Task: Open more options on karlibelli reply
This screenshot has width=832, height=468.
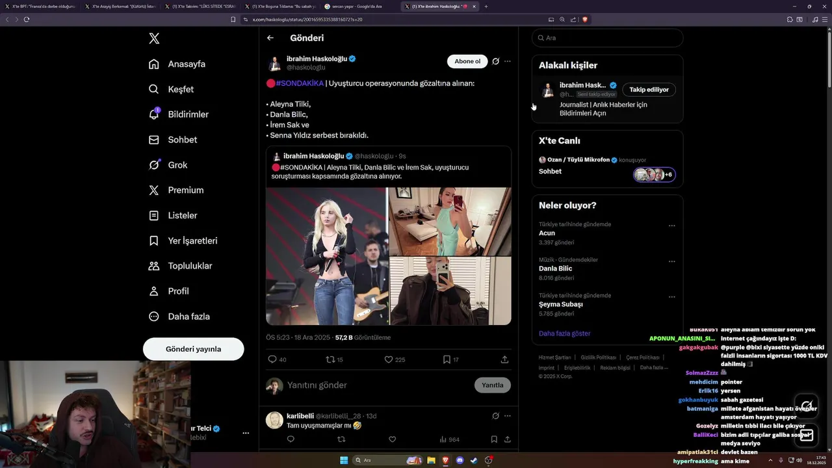Action: point(508,416)
